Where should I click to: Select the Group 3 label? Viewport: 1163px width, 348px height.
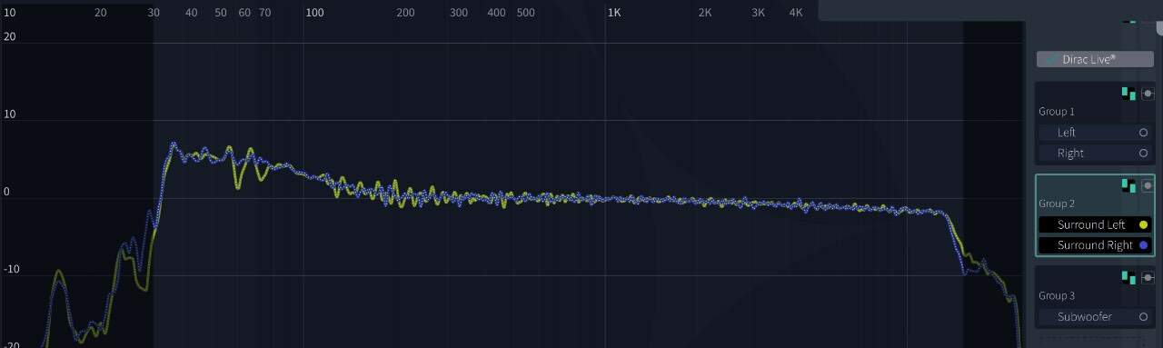pyautogui.click(x=1057, y=295)
